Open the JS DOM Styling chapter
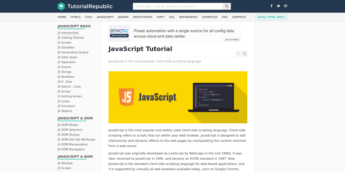The width and height of the screenshot is (345, 172). tap(69, 135)
